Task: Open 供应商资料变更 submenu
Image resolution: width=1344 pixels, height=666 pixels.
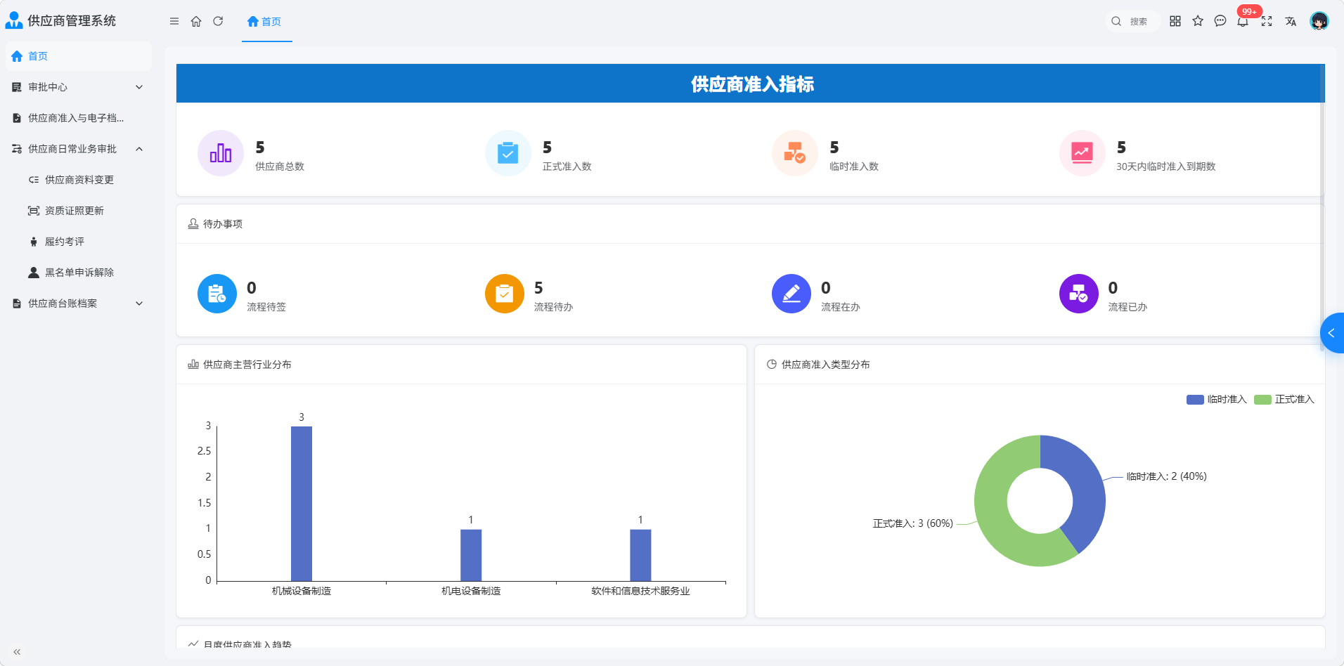Action: [x=79, y=180]
